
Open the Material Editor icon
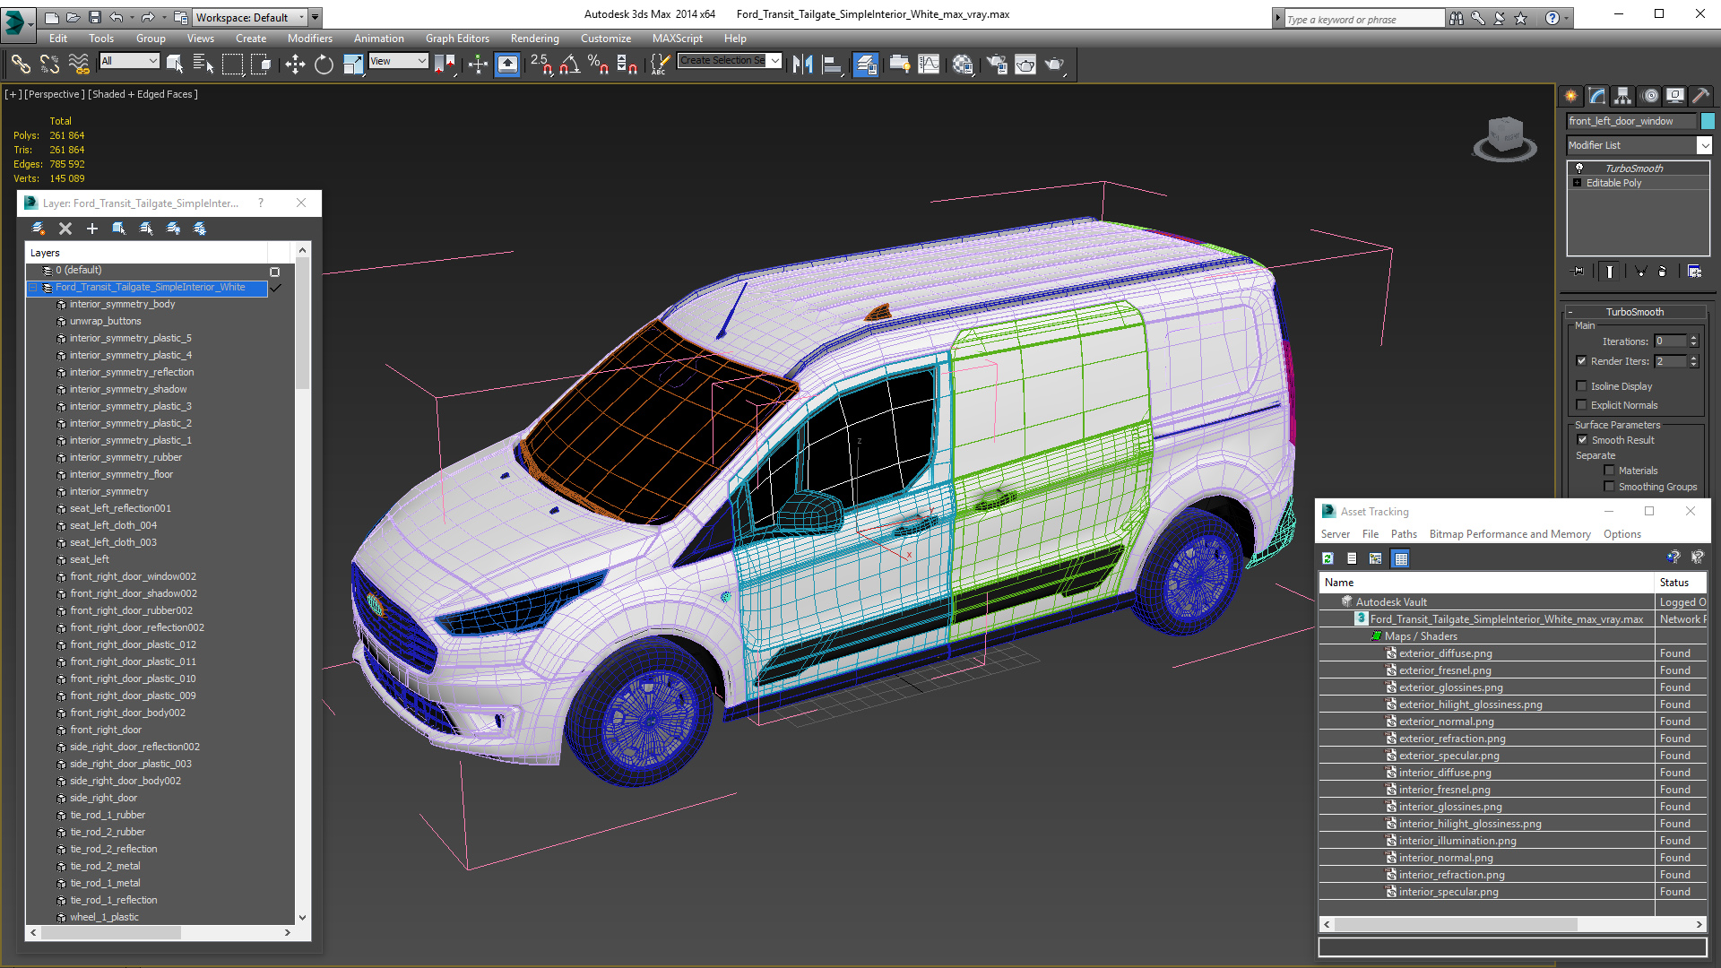[963, 64]
